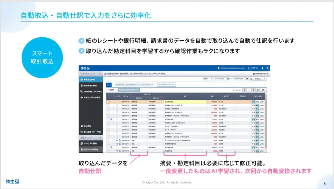This screenshot has height=189, width=334.
Task: Click the 取得取込を中止する button
Action: tap(261, 74)
